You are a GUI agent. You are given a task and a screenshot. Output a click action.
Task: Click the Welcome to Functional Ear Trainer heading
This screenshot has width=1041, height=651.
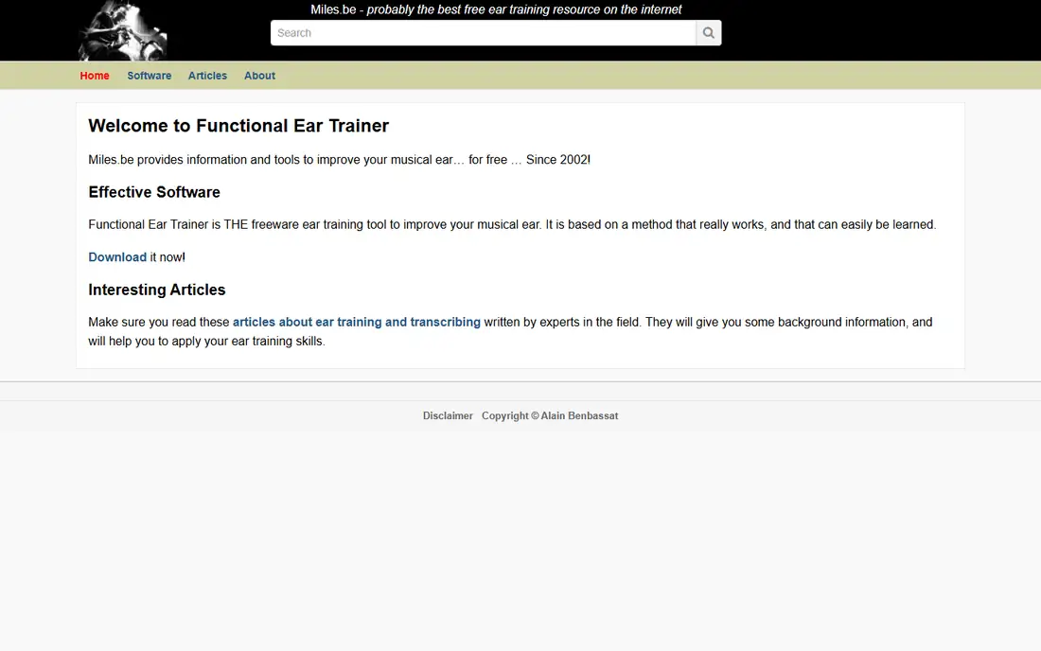pyautogui.click(x=238, y=126)
